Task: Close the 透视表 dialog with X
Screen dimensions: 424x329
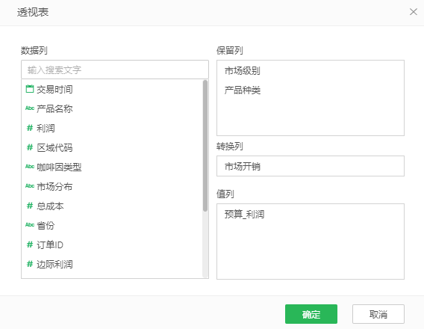Action: 414,12
